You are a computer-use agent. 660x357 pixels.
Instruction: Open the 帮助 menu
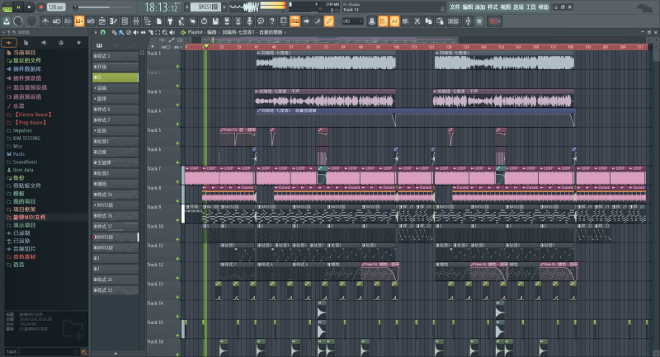543,6
